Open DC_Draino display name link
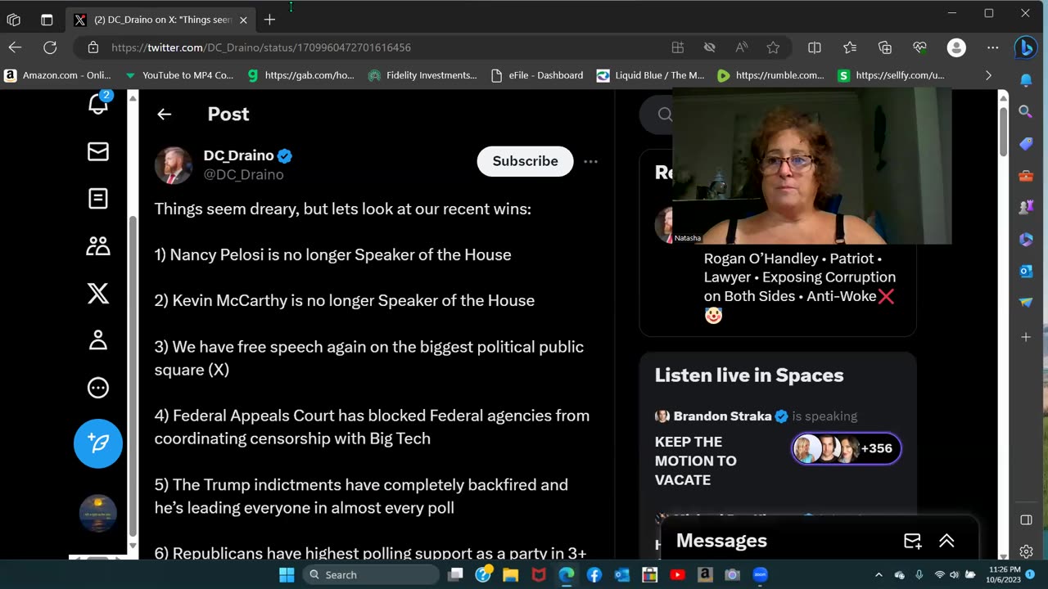This screenshot has height=589, width=1048. pos(239,155)
